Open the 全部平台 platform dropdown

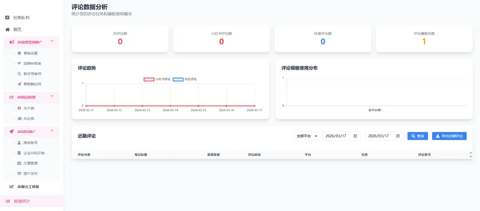305,136
